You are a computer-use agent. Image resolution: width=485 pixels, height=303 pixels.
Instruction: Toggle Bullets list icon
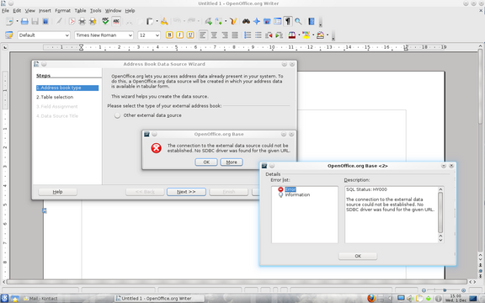coord(258,35)
